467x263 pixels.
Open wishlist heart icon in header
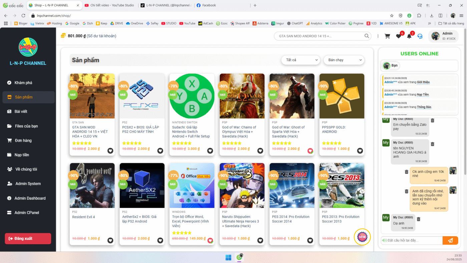[399, 36]
